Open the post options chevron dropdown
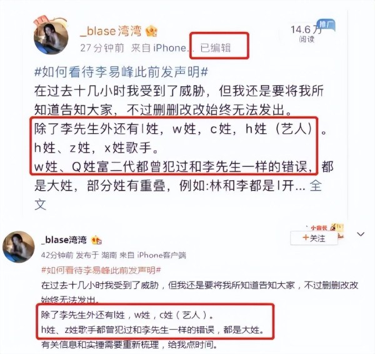The image size is (375, 354). [361, 234]
